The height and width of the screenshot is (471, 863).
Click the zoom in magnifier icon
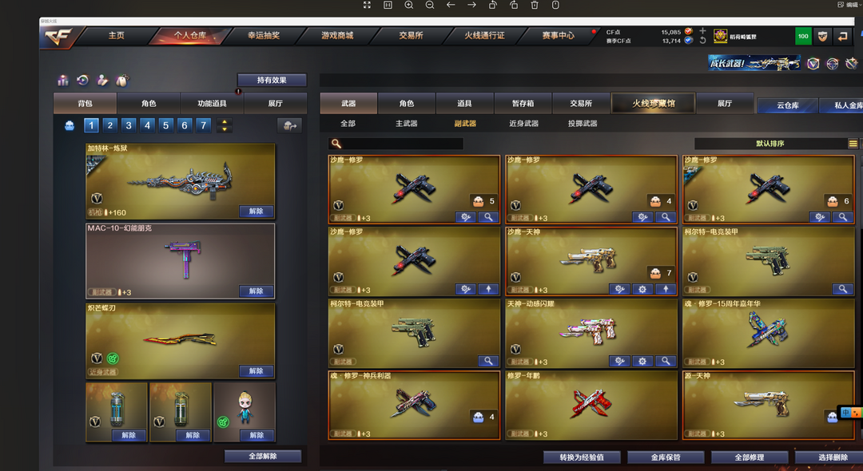tap(409, 5)
